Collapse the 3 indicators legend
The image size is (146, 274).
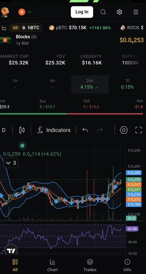pyautogui.click(x=11, y=163)
